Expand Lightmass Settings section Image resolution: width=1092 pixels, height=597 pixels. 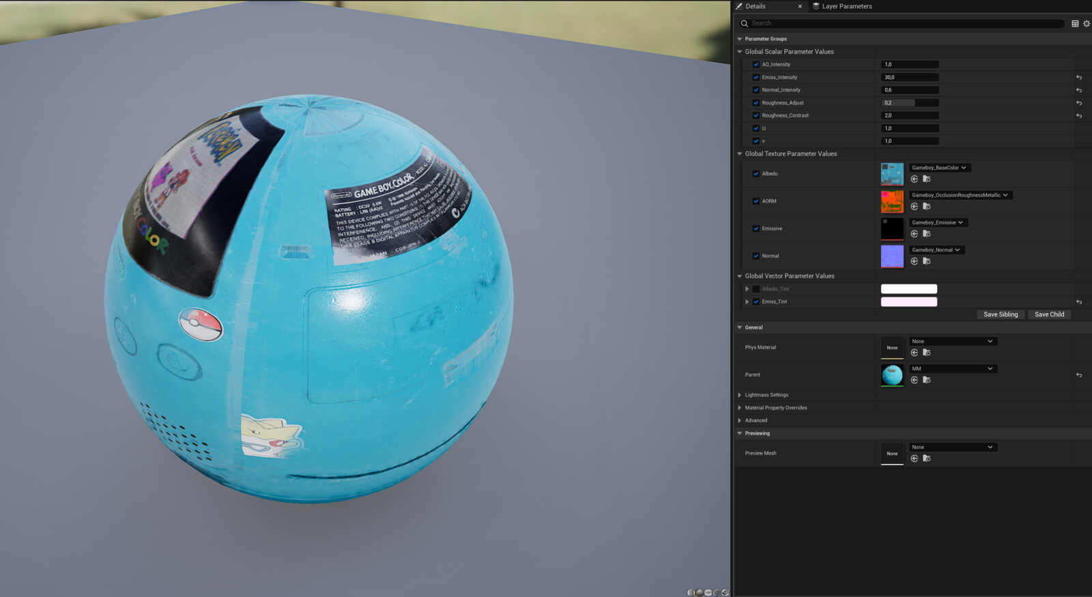coord(740,395)
